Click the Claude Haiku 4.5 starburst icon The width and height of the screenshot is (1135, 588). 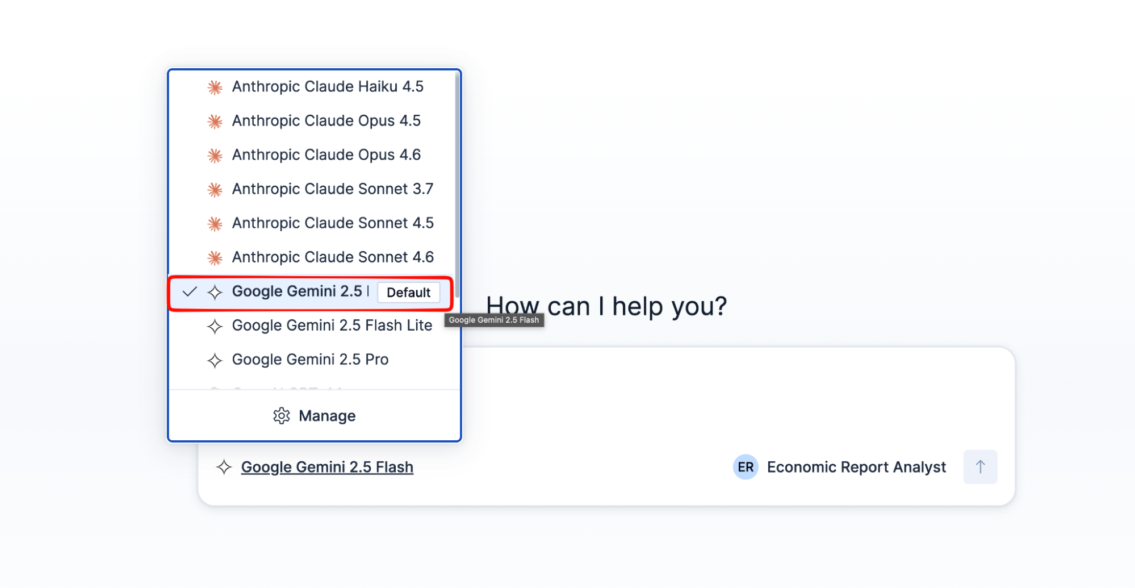(215, 87)
